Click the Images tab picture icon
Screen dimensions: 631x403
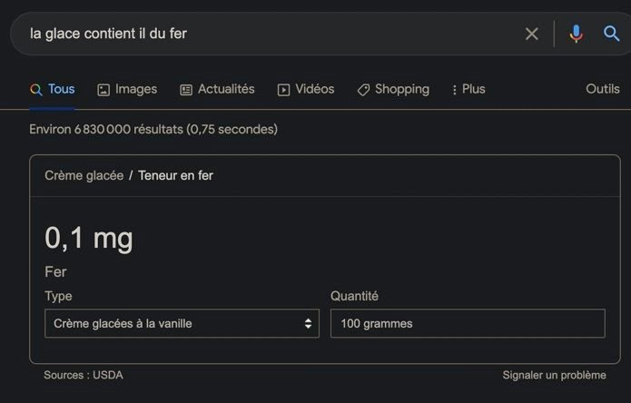click(104, 90)
